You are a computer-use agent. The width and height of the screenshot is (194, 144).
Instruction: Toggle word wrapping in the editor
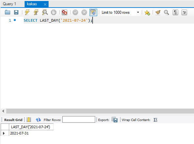[x=184, y=12]
